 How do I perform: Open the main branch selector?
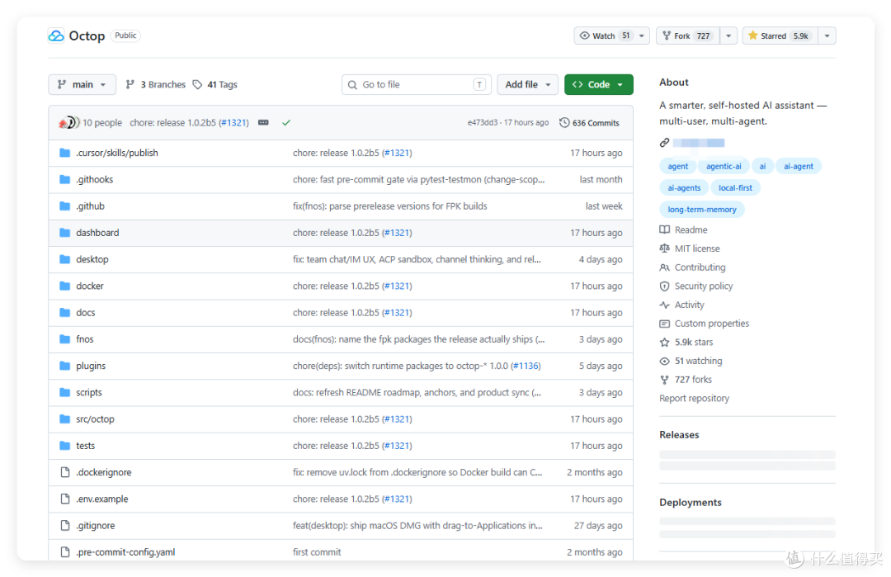tap(82, 85)
